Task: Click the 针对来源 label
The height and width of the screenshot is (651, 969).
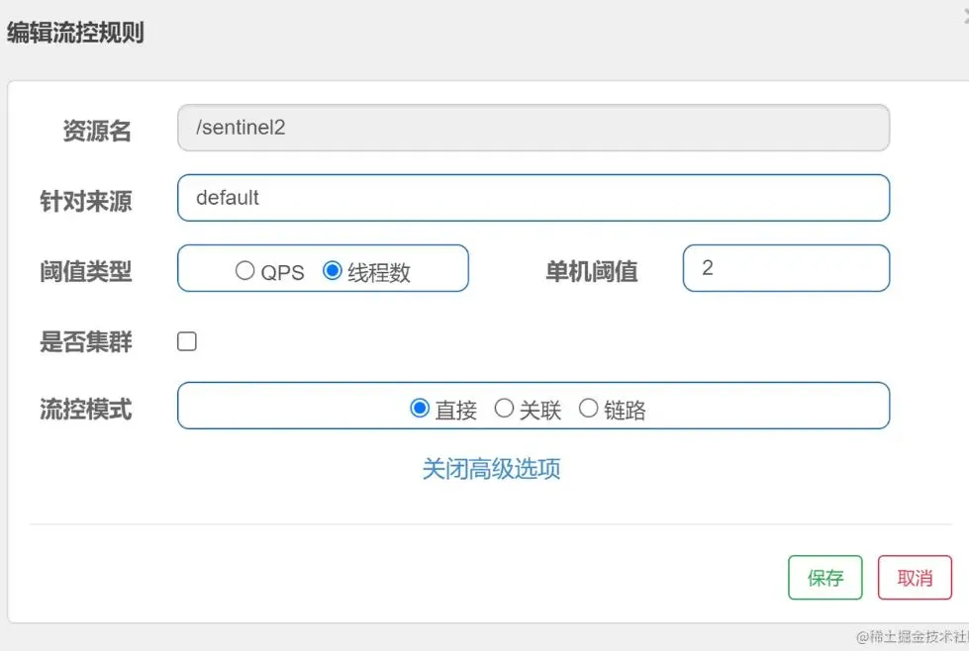Action: [86, 202]
